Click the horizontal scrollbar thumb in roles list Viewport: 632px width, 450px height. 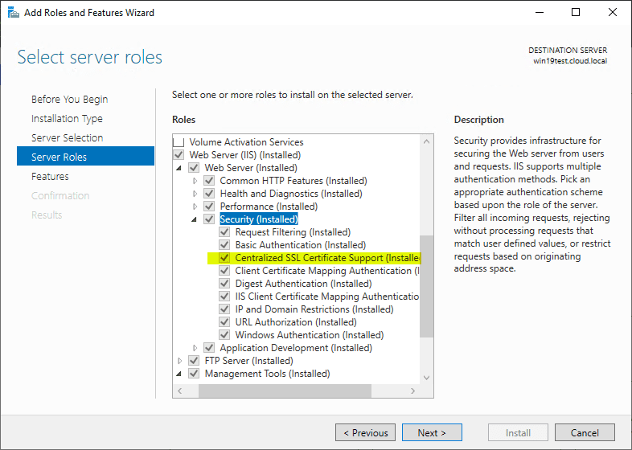coord(285,391)
